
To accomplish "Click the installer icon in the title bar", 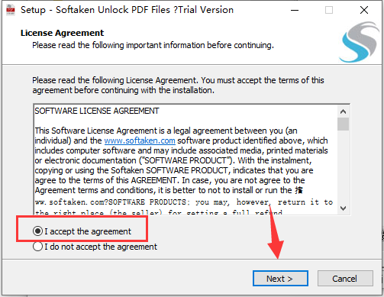I will [x=11, y=10].
